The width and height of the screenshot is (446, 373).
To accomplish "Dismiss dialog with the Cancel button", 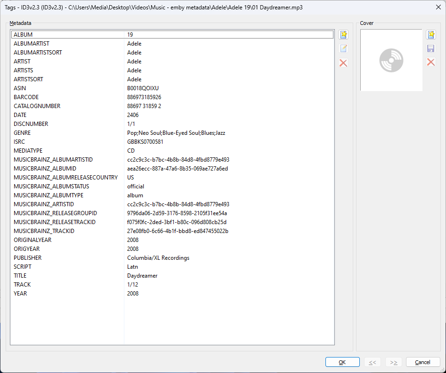I will pyautogui.click(x=423, y=362).
